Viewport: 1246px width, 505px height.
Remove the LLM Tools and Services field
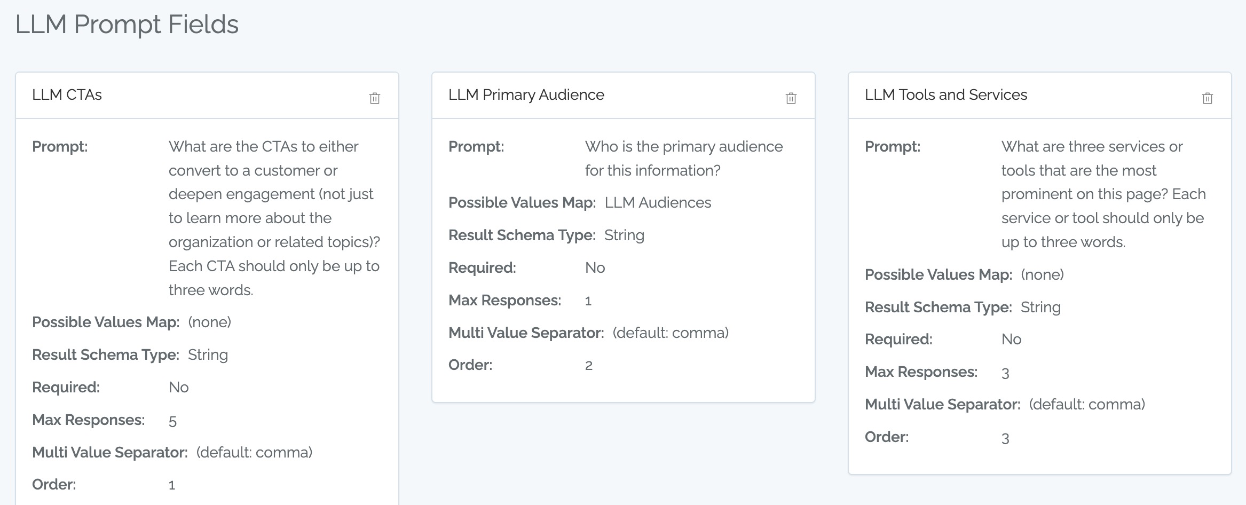[x=1207, y=98]
